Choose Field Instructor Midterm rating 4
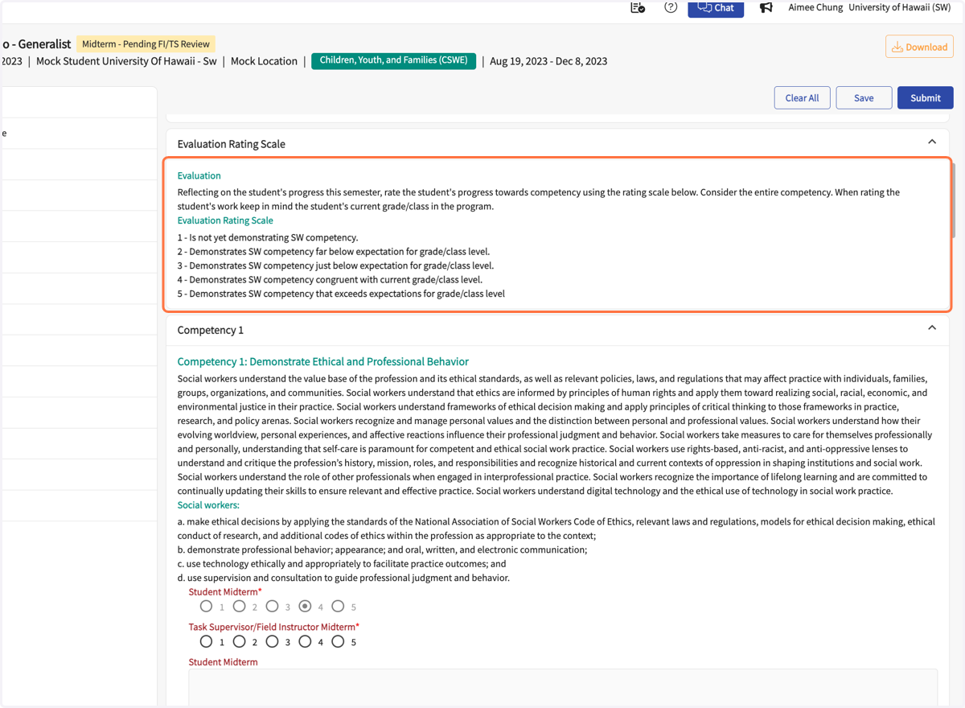The height and width of the screenshot is (708, 965). coord(305,641)
